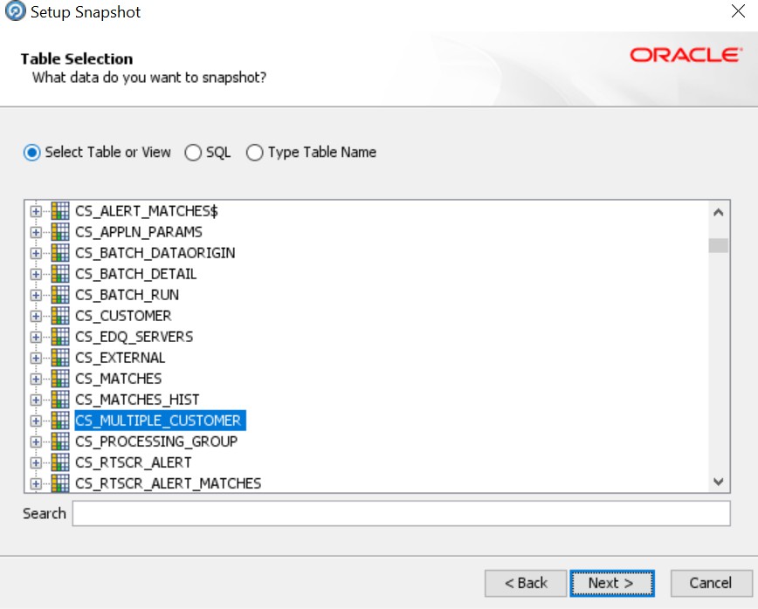Expand the CS_RTSCR_ALERT tree node
This screenshot has width=758, height=609.
click(x=35, y=463)
